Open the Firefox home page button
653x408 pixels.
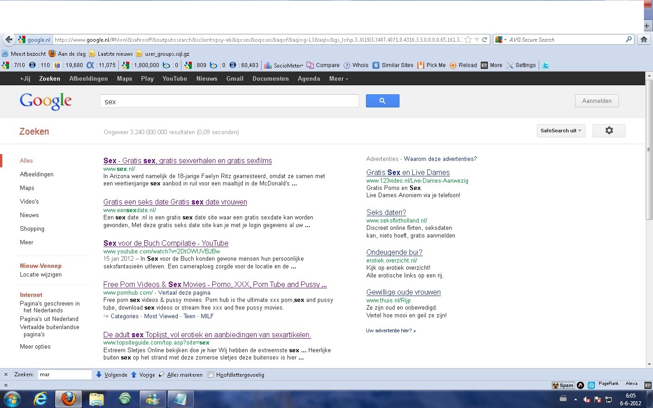(643, 39)
